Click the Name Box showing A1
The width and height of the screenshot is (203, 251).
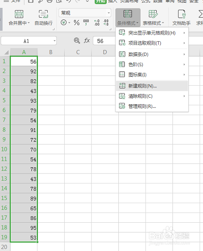(26, 41)
